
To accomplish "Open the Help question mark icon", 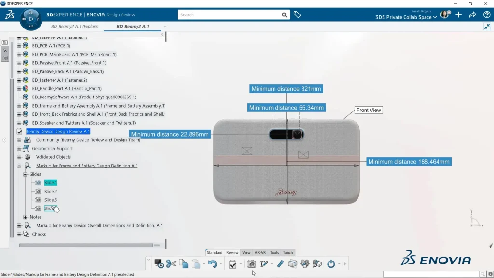I will tap(486, 14).
